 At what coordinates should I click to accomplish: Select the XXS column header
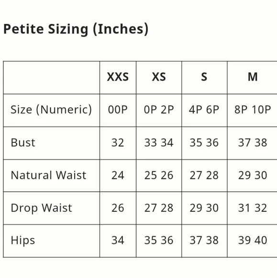click(x=118, y=77)
